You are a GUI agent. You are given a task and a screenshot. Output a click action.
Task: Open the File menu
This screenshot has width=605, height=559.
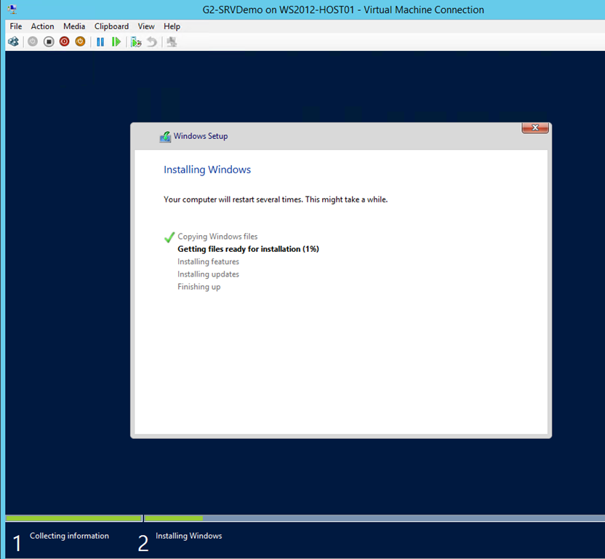coord(15,26)
